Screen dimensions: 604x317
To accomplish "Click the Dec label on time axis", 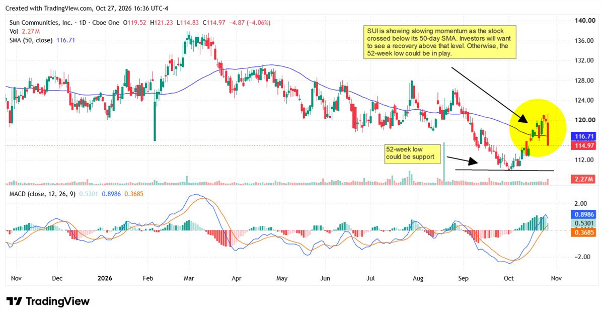I will pyautogui.click(x=57, y=278).
